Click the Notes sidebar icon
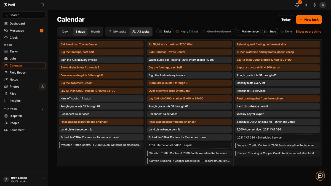Screen dimensions: 331x186 pos(6,80)
